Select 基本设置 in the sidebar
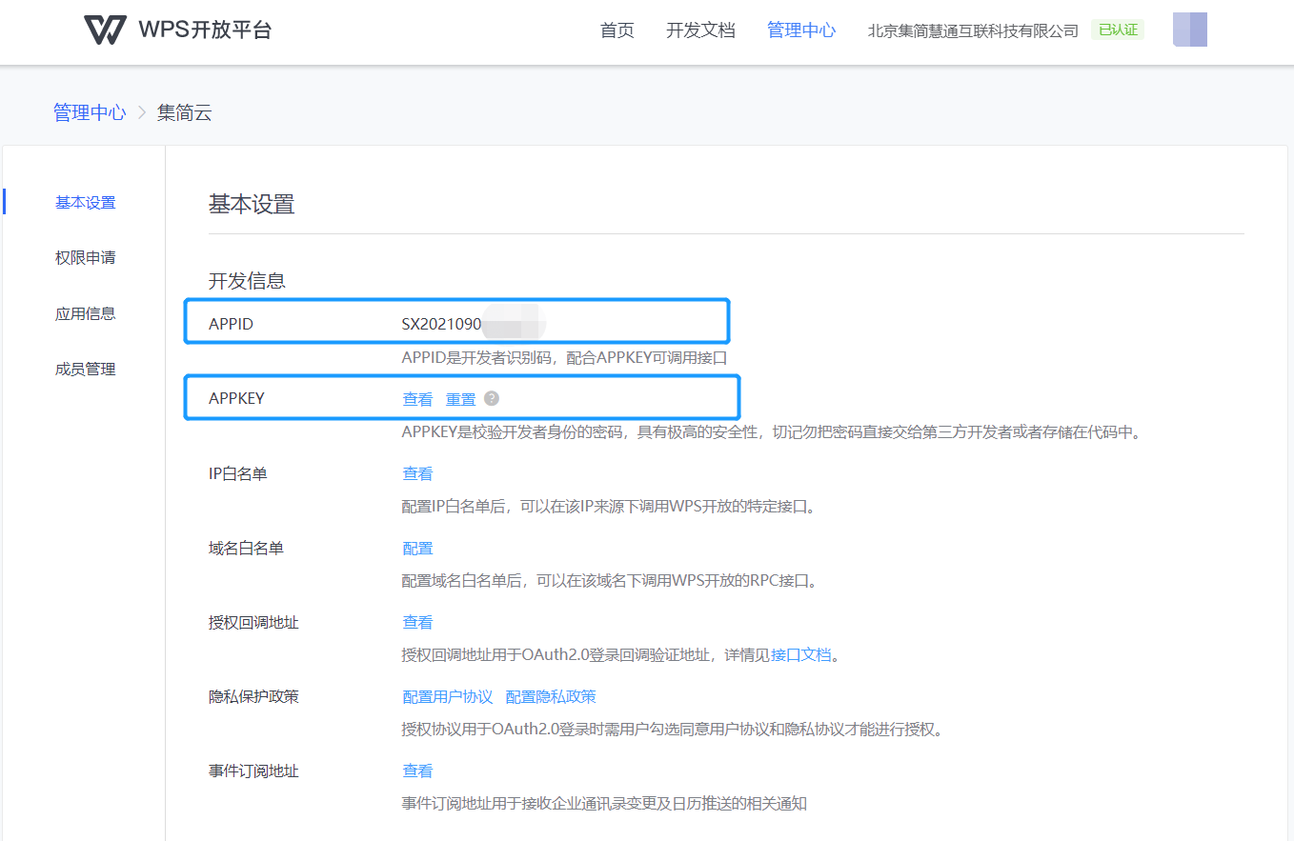Viewport: 1294px width, 841px height. click(x=85, y=201)
